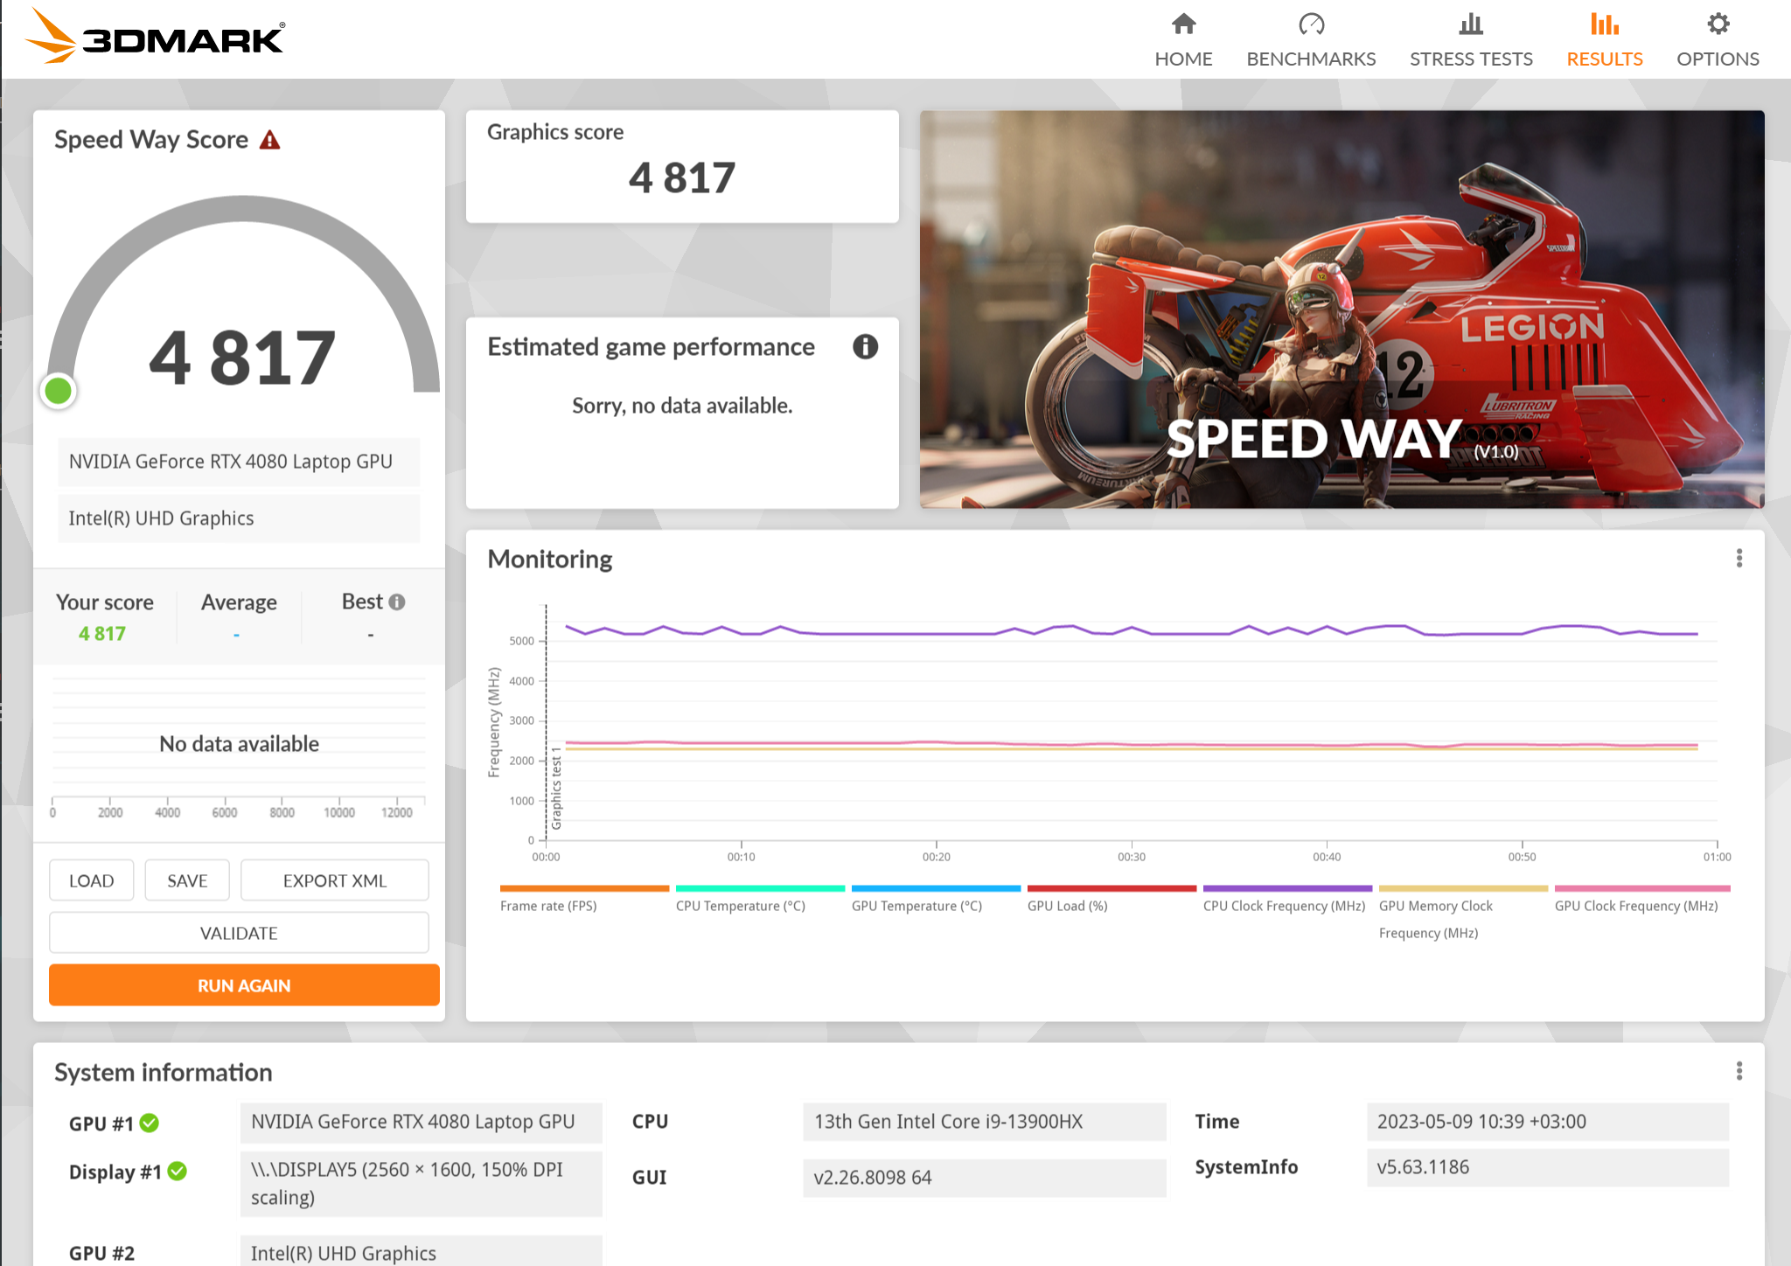Screen dimensions: 1791x1266
Task: Click the Graphics score value 4 817
Action: point(682,178)
